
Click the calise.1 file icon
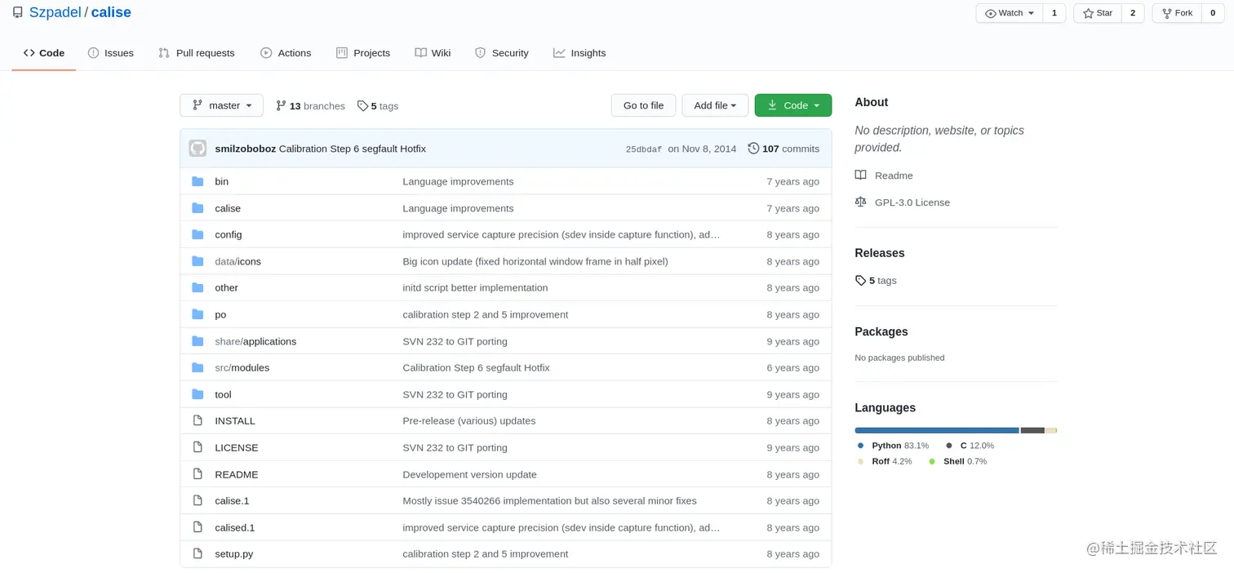click(x=198, y=500)
